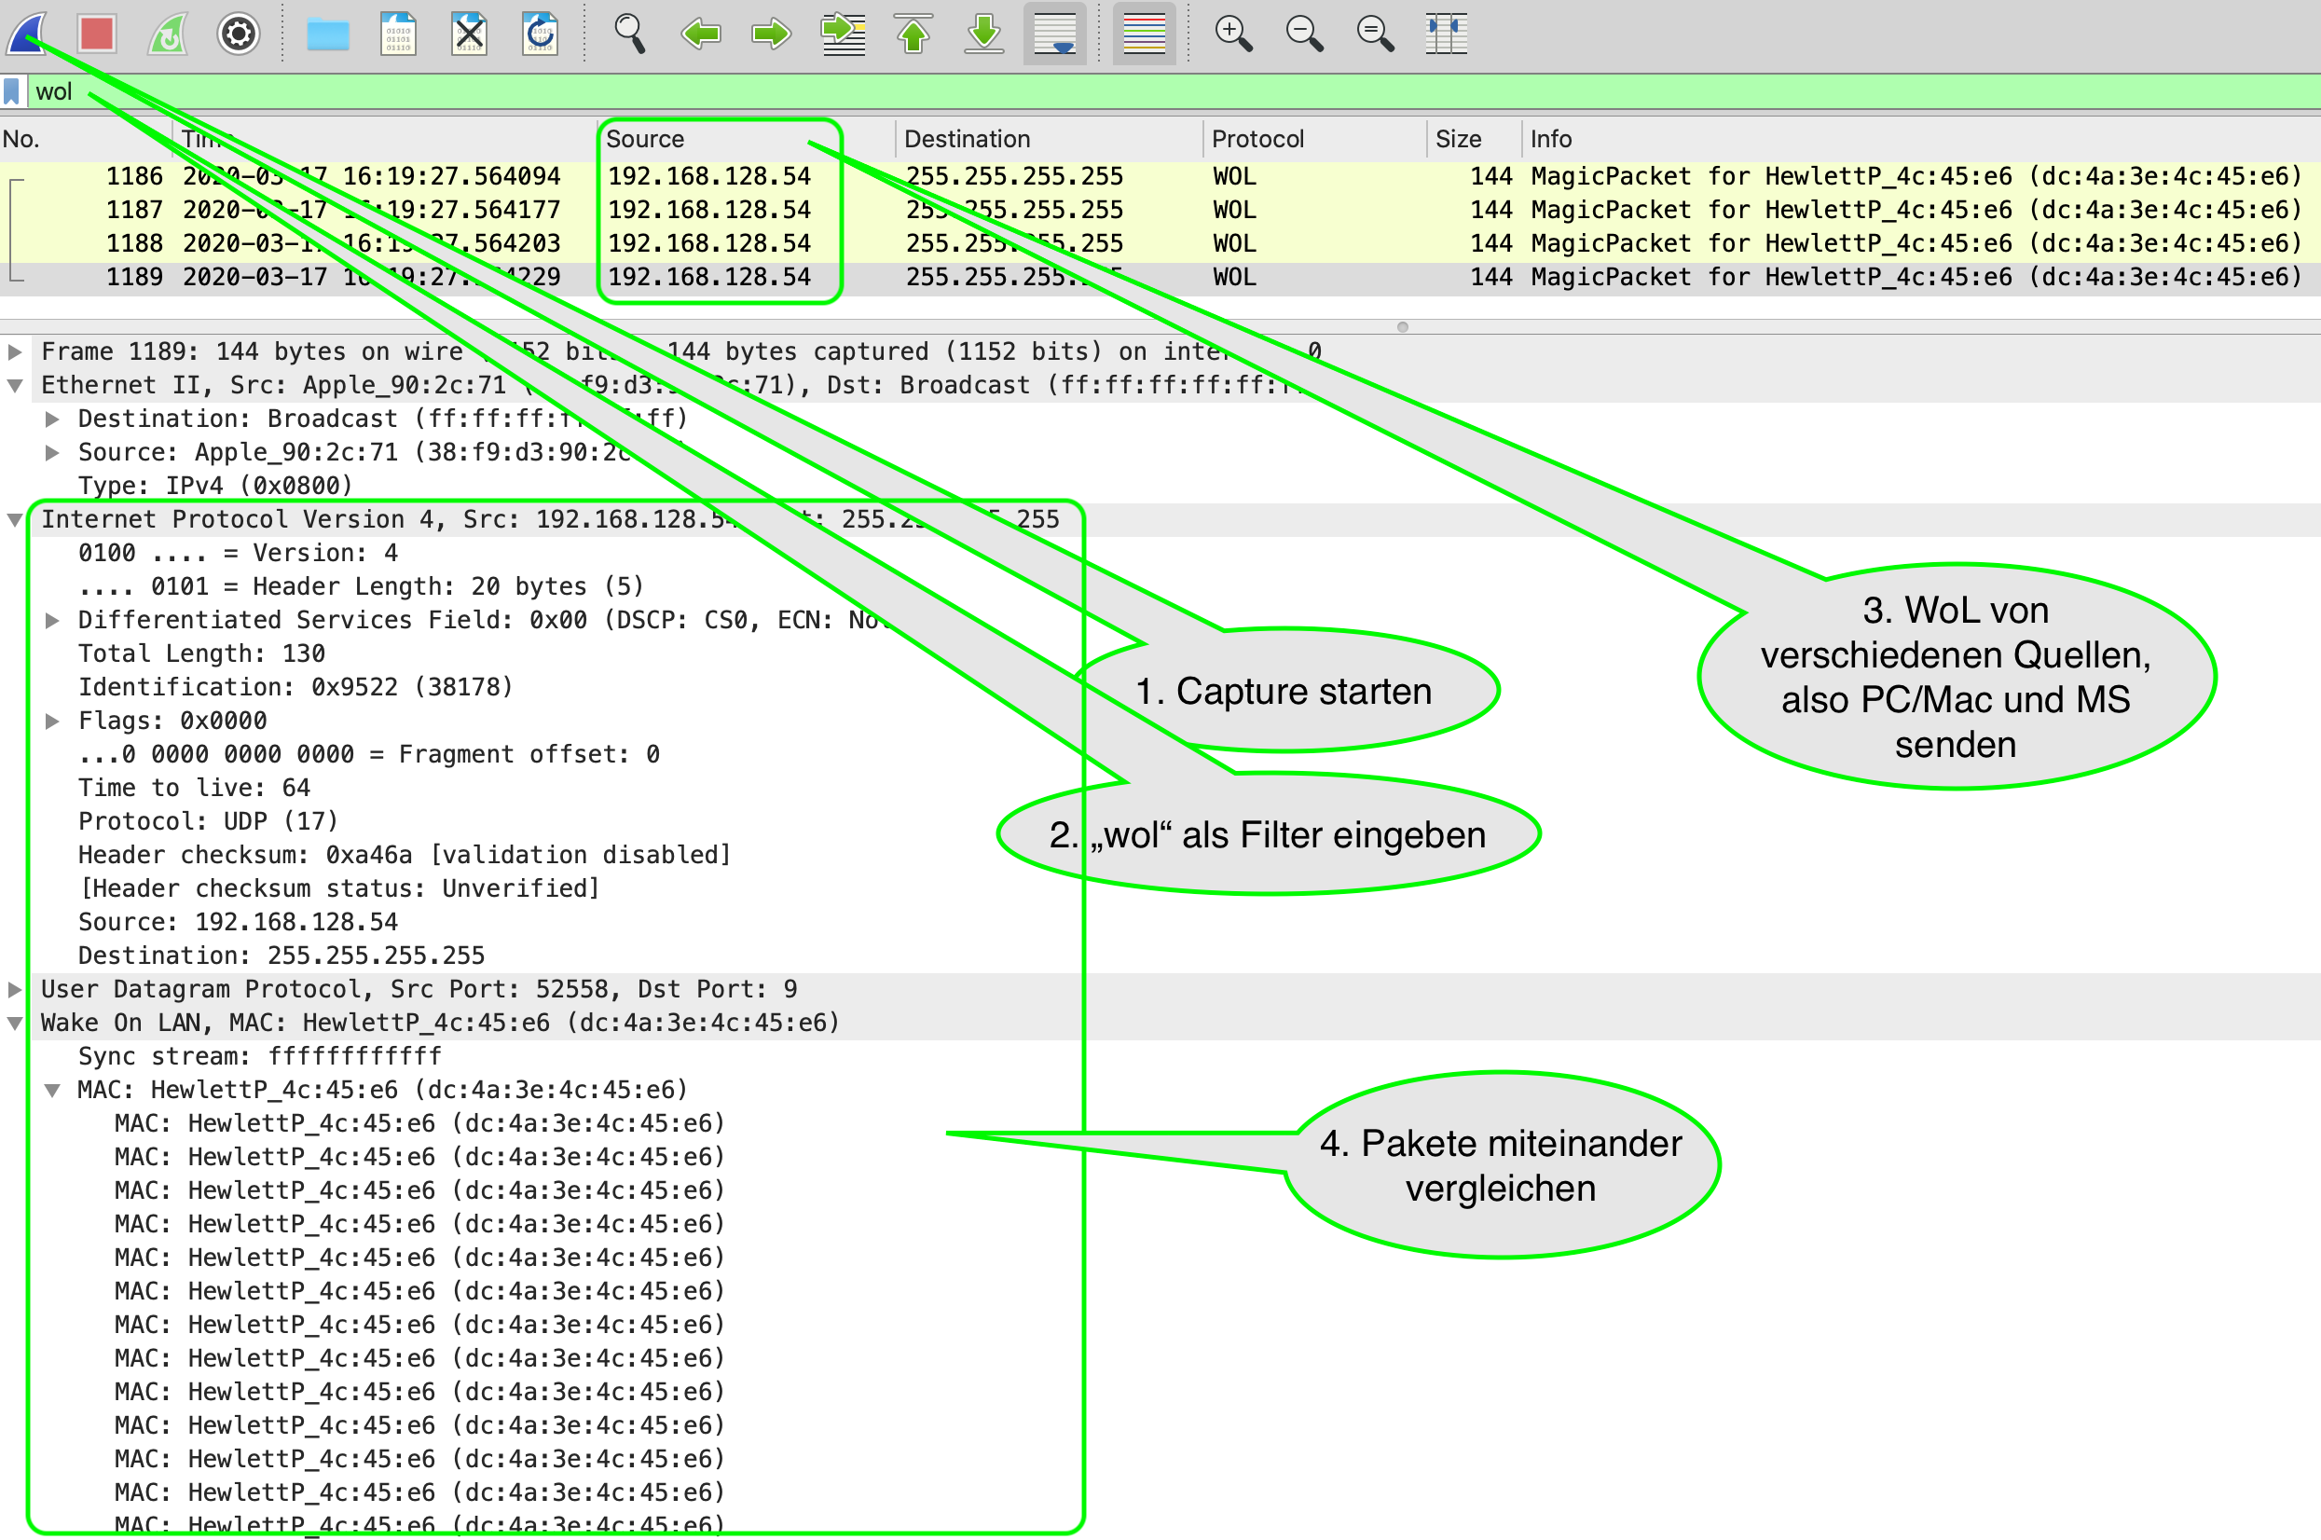
Task: Go to the first packet arrow
Action: (x=914, y=34)
